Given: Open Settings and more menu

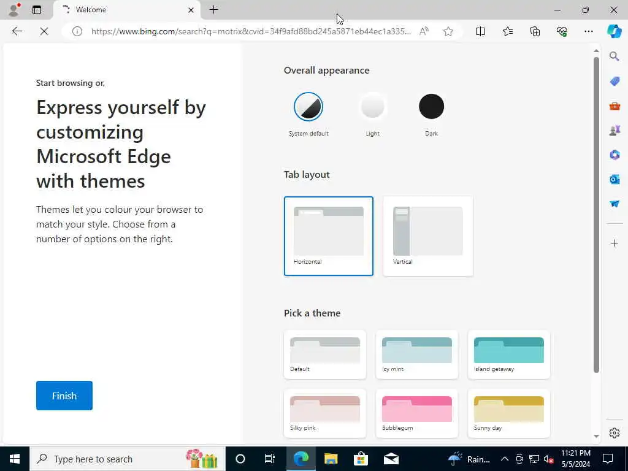Looking at the screenshot, I should click(x=588, y=31).
